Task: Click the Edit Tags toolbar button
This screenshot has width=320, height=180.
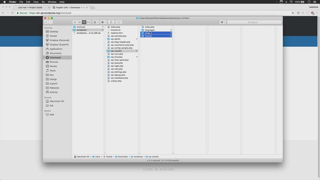Action: point(119,22)
